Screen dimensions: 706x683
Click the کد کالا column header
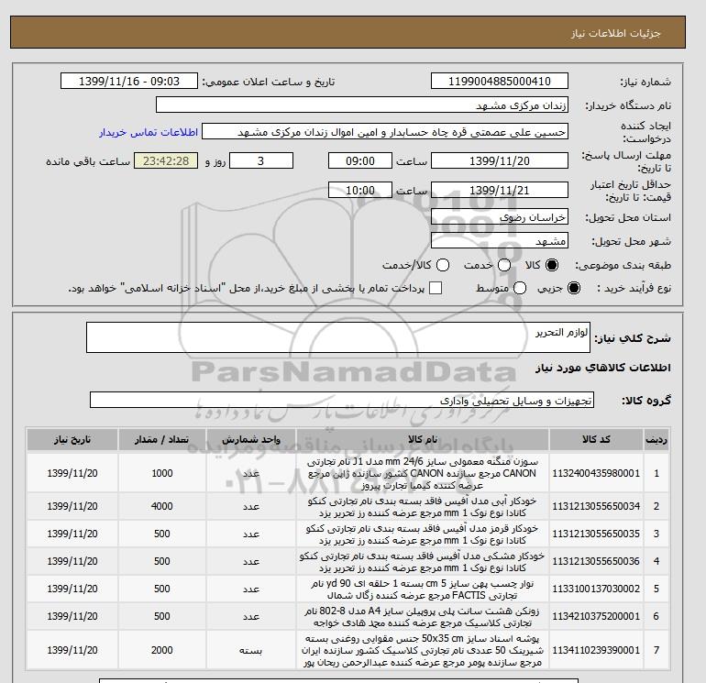pos(596,439)
